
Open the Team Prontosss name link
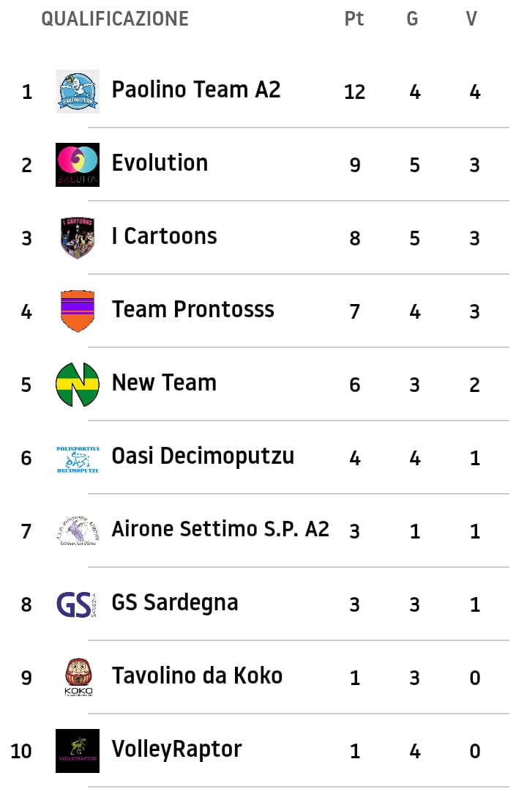point(193,310)
